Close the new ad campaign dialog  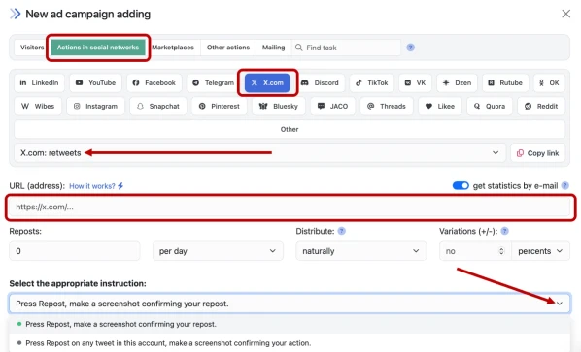pyautogui.click(x=565, y=14)
